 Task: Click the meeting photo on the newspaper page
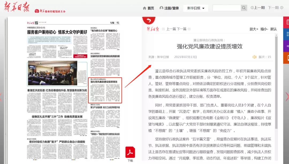point(52,73)
